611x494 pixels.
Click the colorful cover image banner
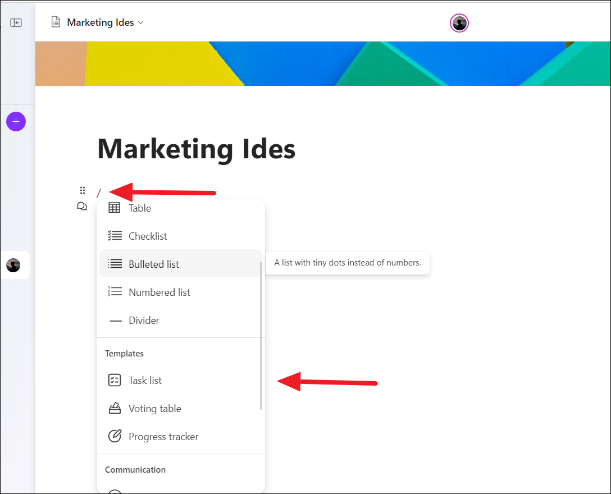(323, 63)
